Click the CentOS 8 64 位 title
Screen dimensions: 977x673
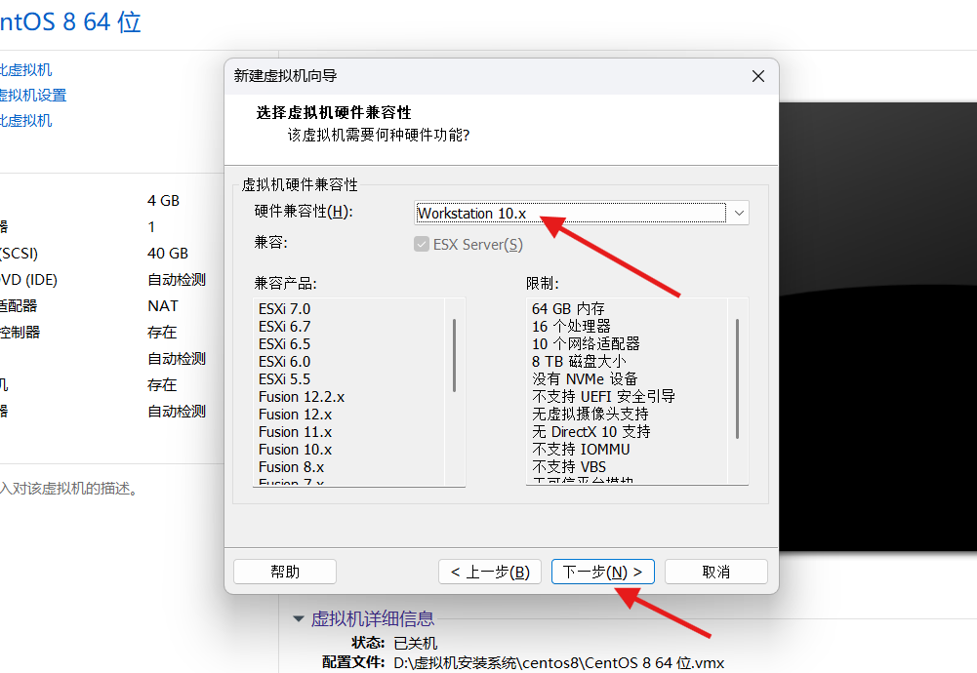pyautogui.click(x=70, y=20)
